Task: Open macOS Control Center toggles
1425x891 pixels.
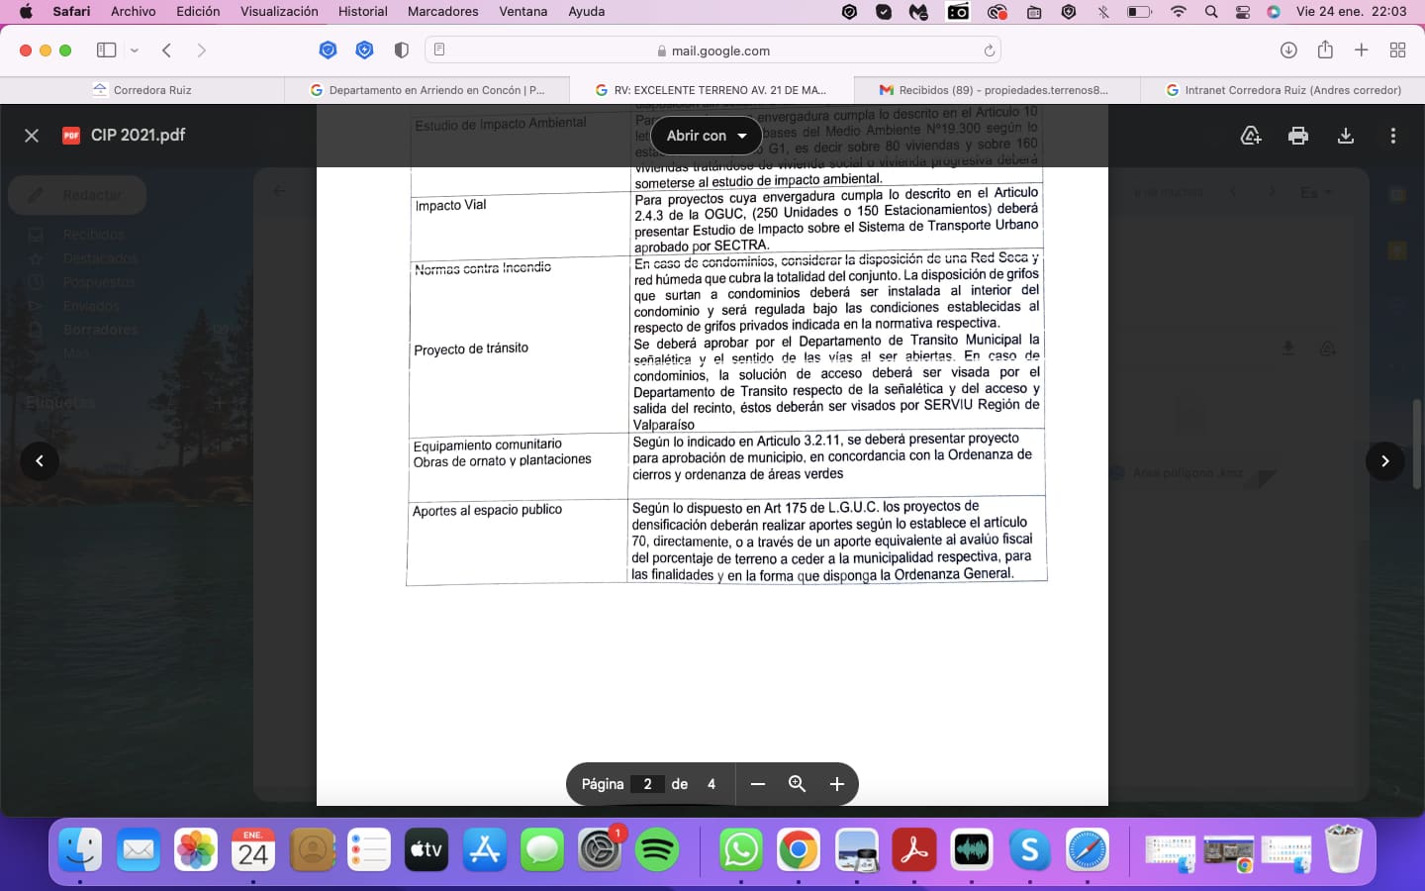Action: click(x=1243, y=12)
